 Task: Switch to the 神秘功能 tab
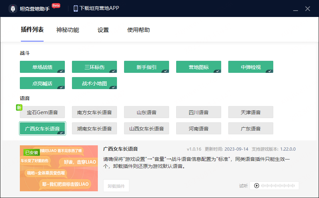68,30
